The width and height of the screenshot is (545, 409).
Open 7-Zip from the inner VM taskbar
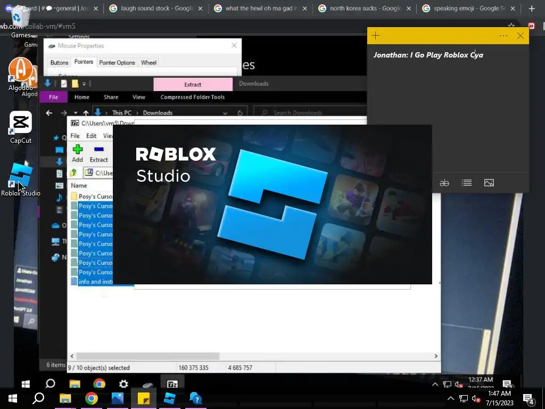click(x=172, y=383)
